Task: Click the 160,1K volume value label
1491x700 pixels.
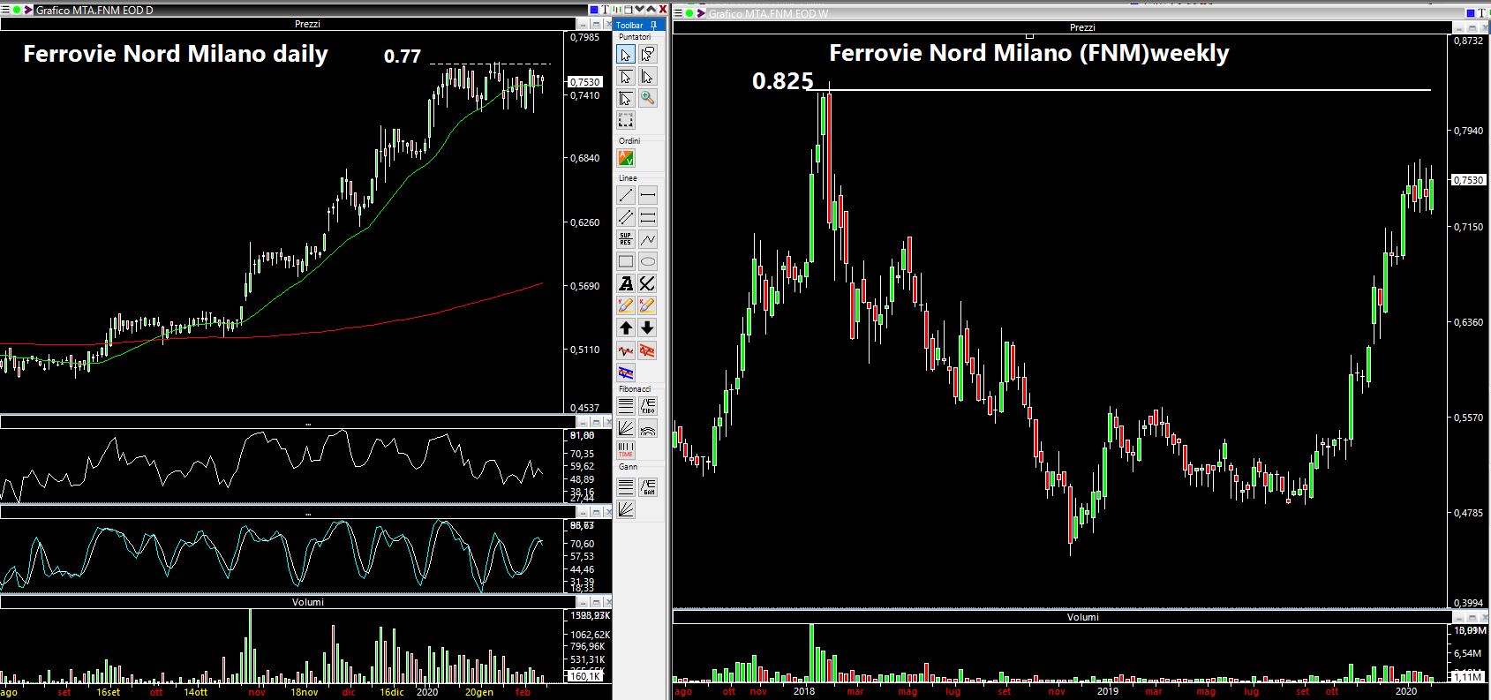Action: [x=585, y=675]
